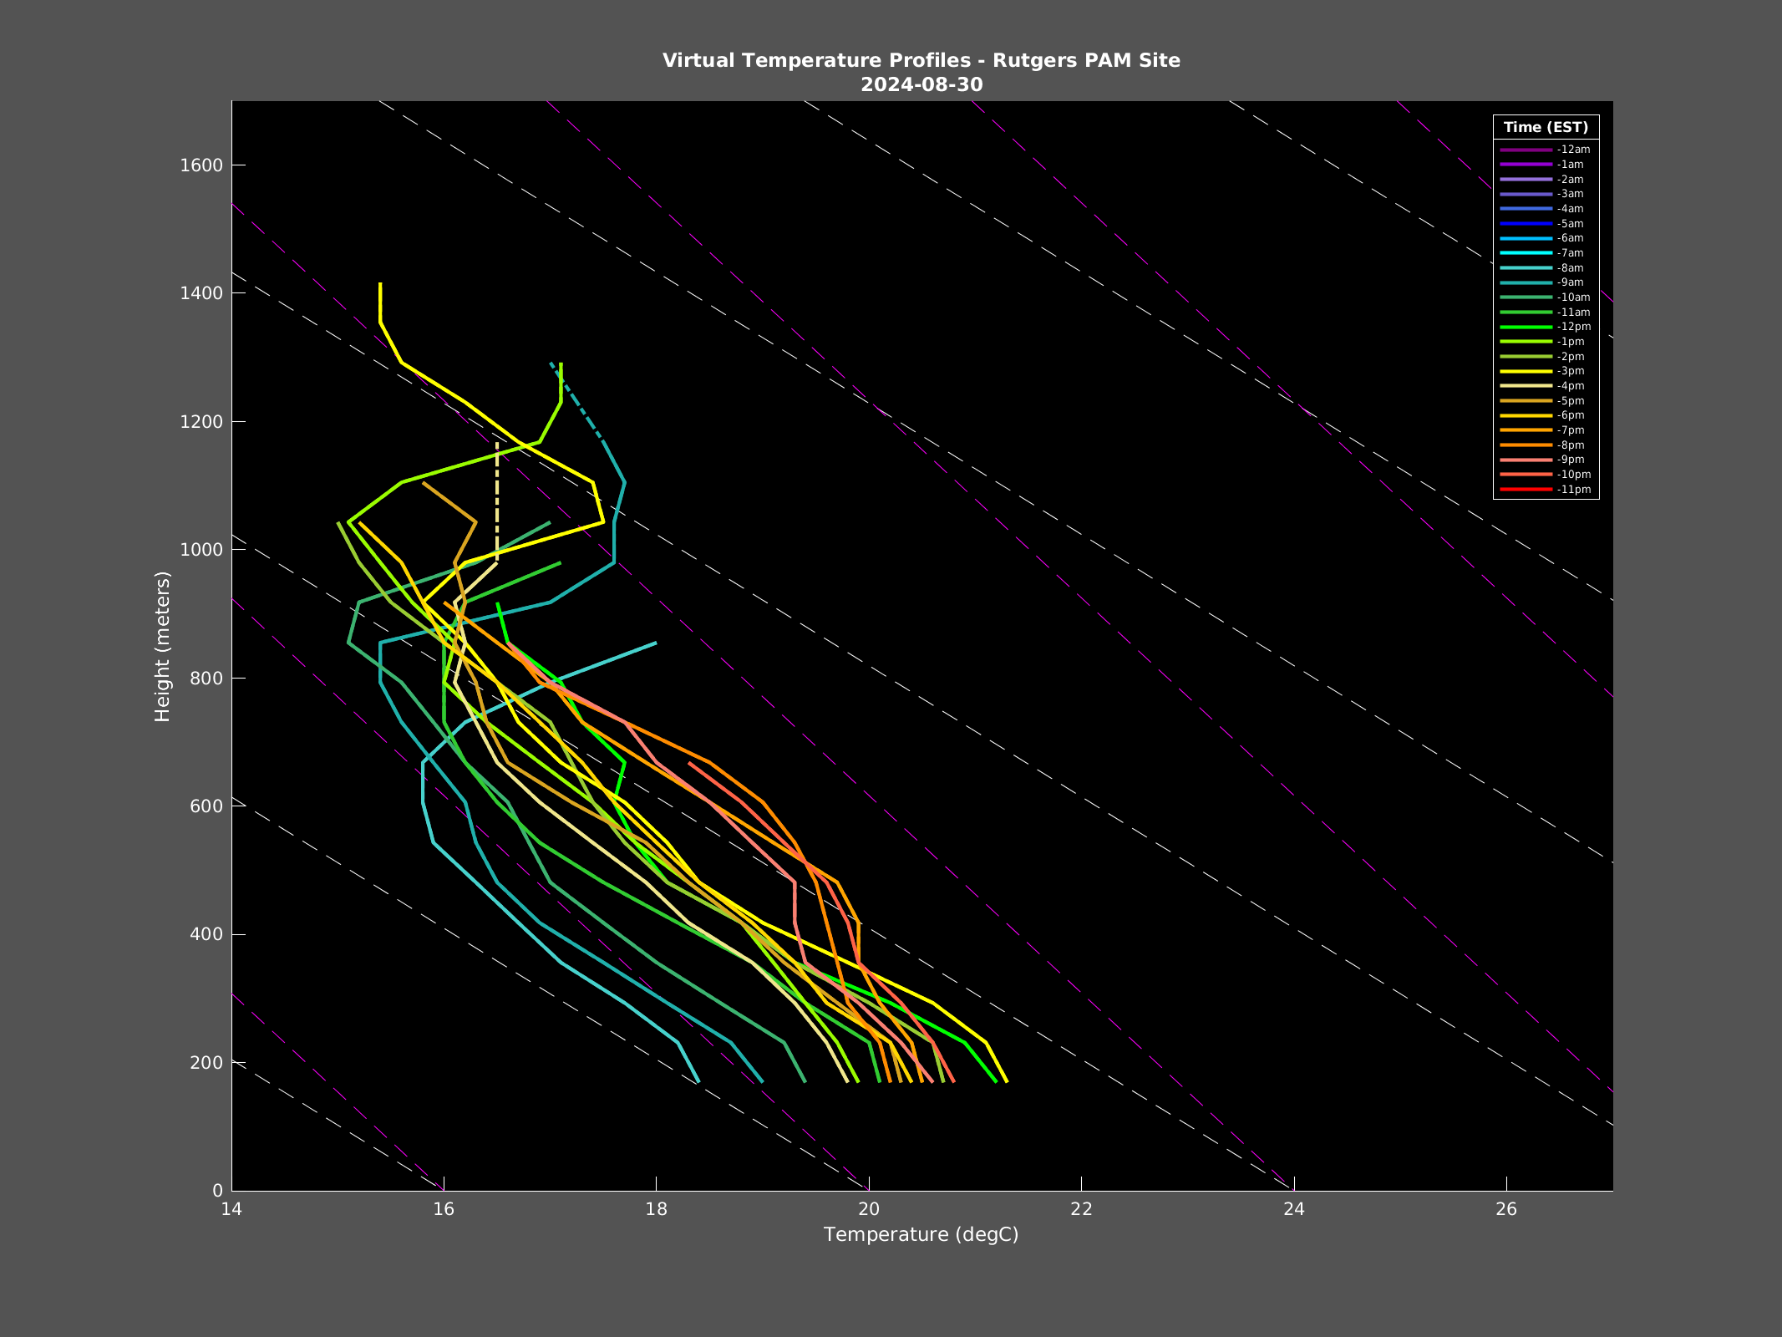
Task: Click the '20' temperature tick label
Action: [x=869, y=1208]
